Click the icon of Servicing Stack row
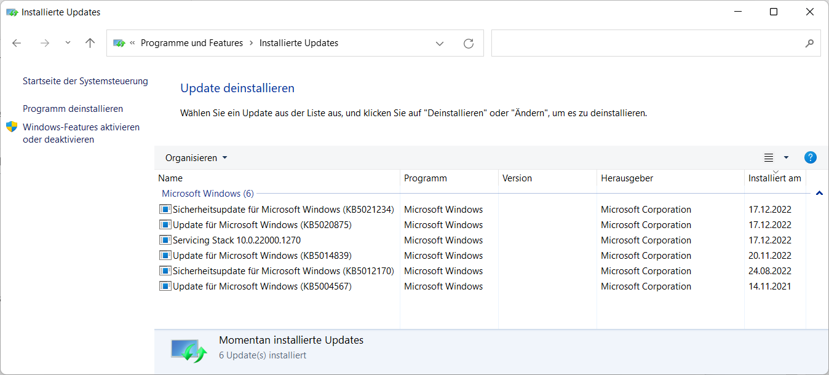The width and height of the screenshot is (829, 375). tap(165, 240)
